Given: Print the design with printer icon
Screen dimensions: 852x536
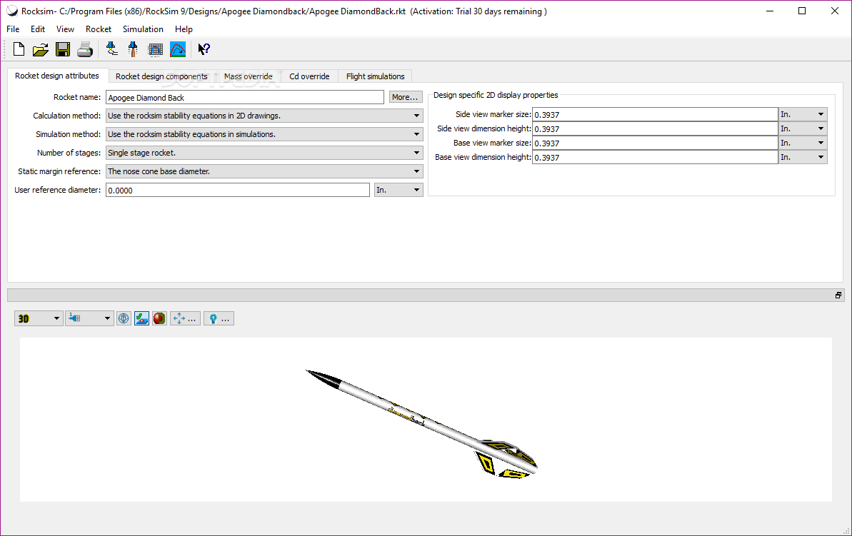Looking at the screenshot, I should (85, 49).
